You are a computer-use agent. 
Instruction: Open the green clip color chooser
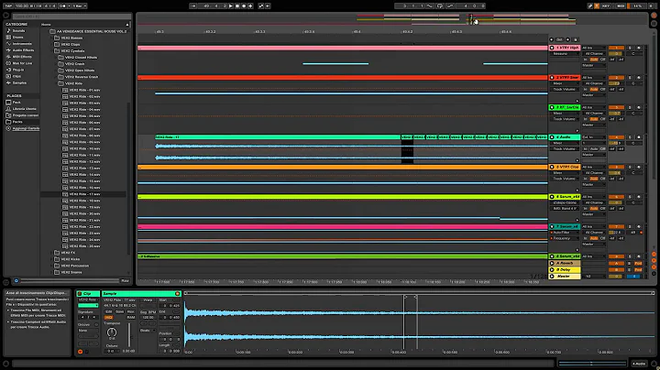(88, 306)
